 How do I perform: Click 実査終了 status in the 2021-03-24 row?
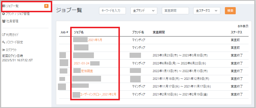pos(237,63)
